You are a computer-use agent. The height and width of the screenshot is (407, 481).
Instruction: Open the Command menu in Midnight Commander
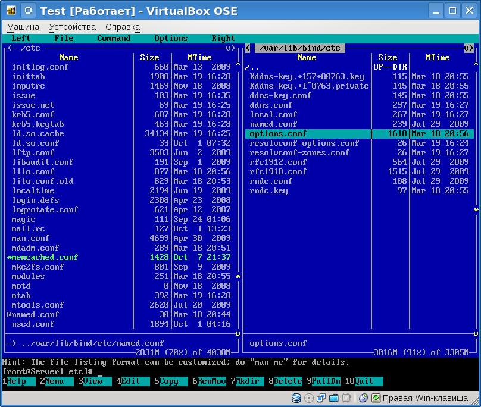(x=113, y=38)
